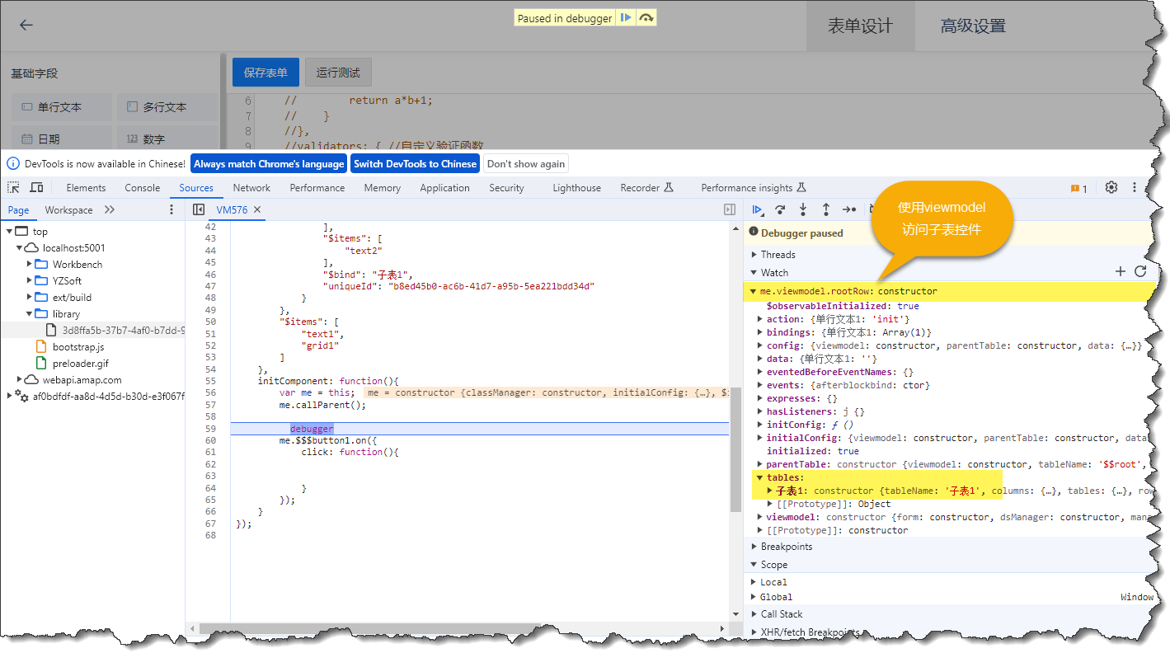1170x653 pixels.
Task: Close the VM576 file tab
Action: point(257,210)
